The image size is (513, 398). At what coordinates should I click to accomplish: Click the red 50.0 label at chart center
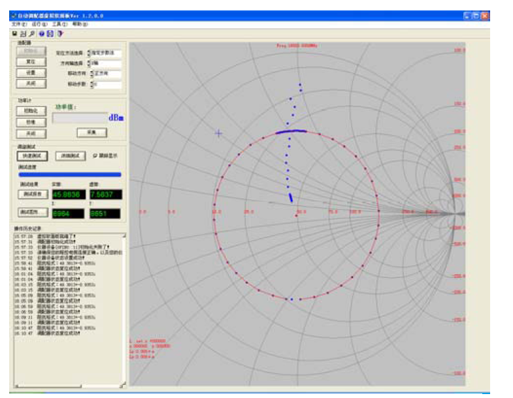(x=301, y=212)
